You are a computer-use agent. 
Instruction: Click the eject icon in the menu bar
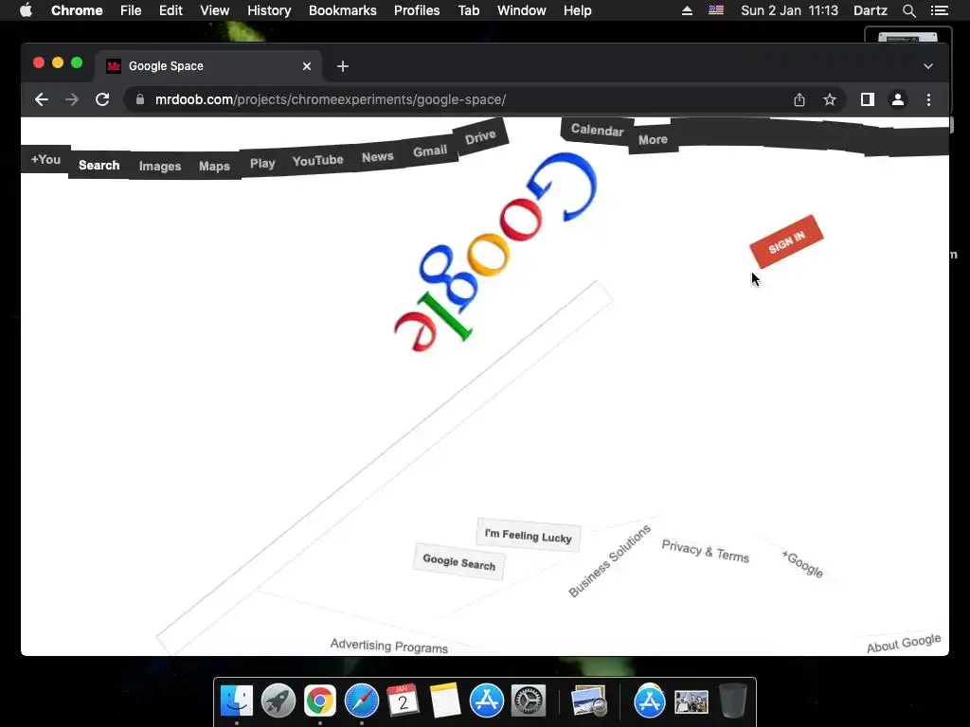pos(687,10)
